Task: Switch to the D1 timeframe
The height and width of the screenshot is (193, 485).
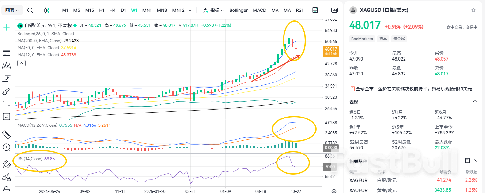Action: point(123,10)
